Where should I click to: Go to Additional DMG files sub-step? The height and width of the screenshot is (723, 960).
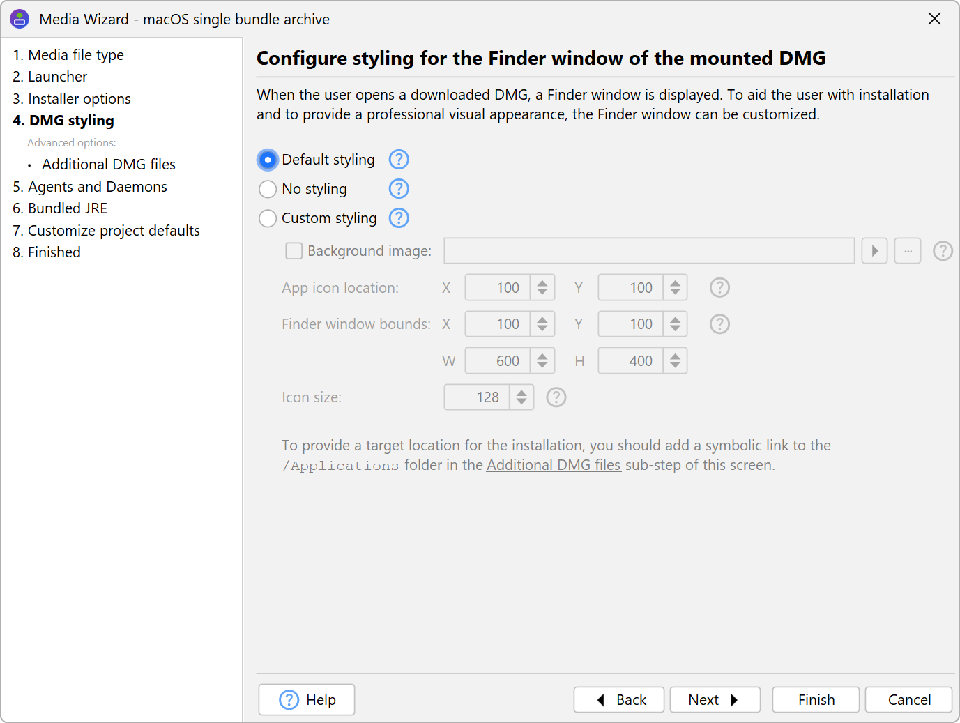point(109,165)
